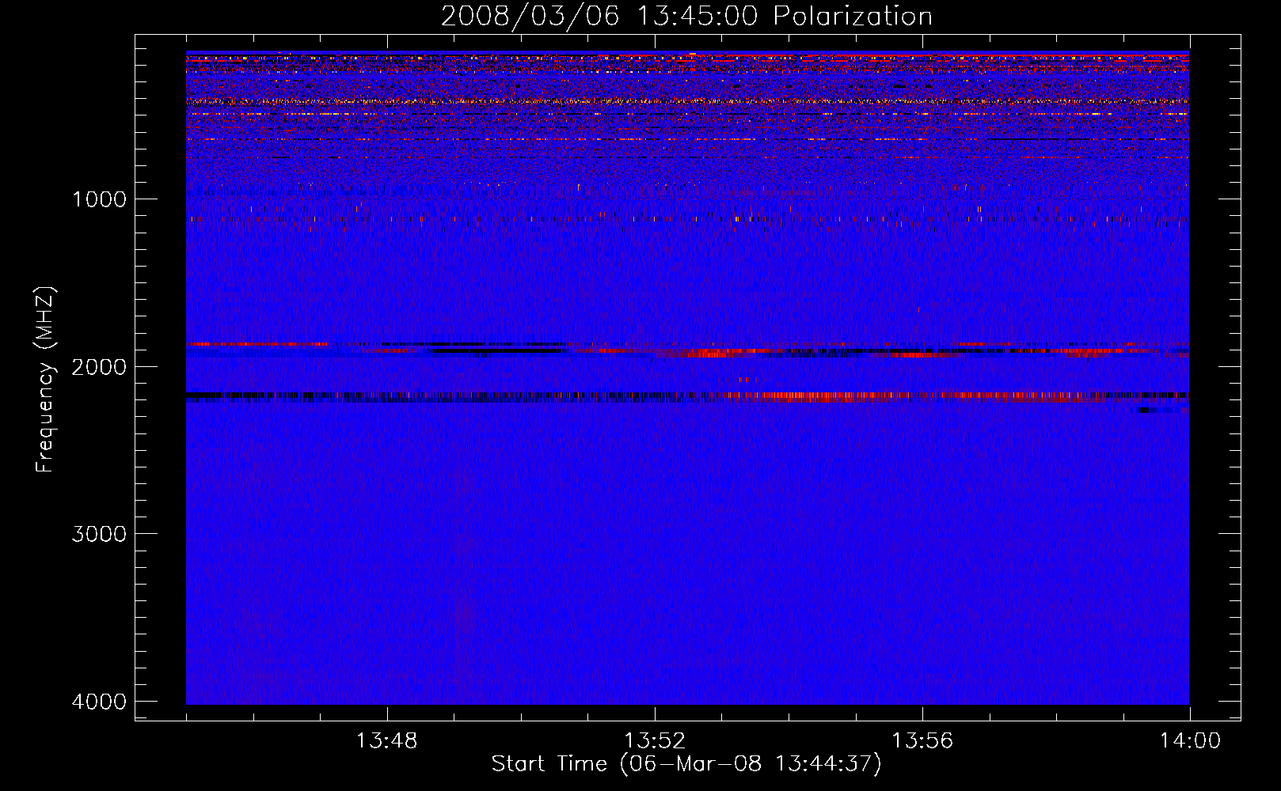
Task: Click the '14:00' time axis label
Action: point(1190,741)
